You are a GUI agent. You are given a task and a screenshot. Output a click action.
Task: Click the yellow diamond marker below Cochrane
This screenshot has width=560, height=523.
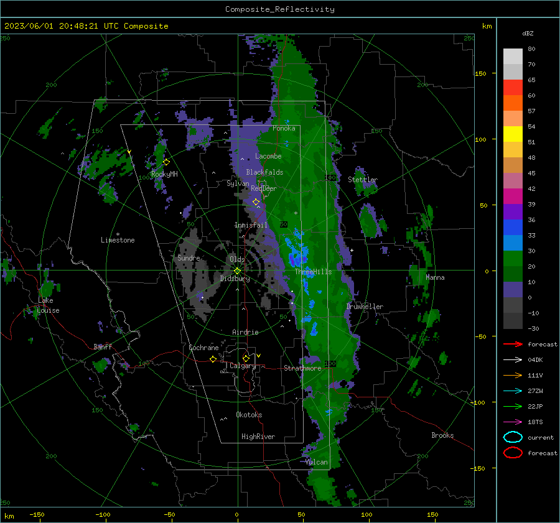[x=213, y=359]
